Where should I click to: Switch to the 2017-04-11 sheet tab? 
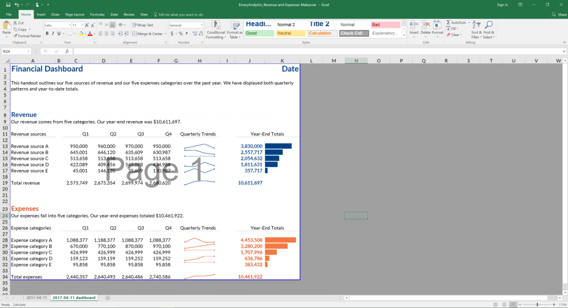[36, 298]
